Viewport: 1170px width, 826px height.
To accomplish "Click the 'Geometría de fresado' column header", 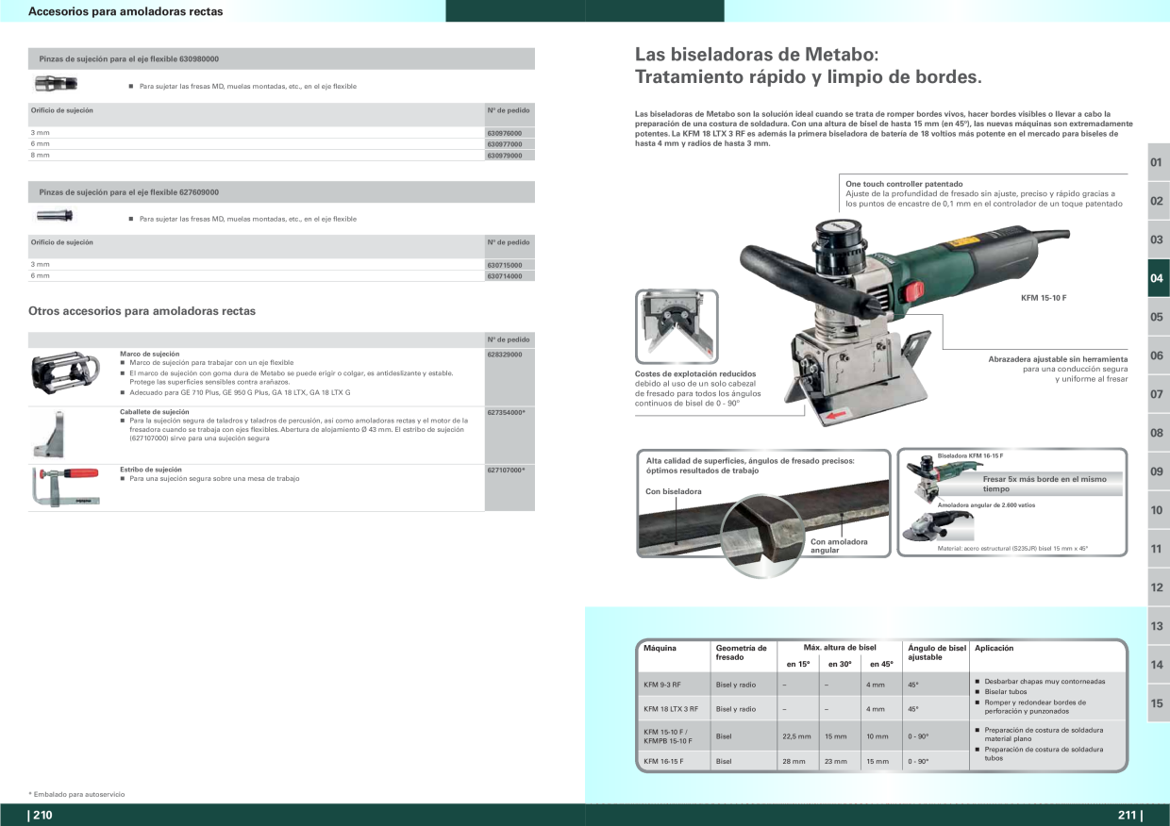I will click(x=742, y=653).
